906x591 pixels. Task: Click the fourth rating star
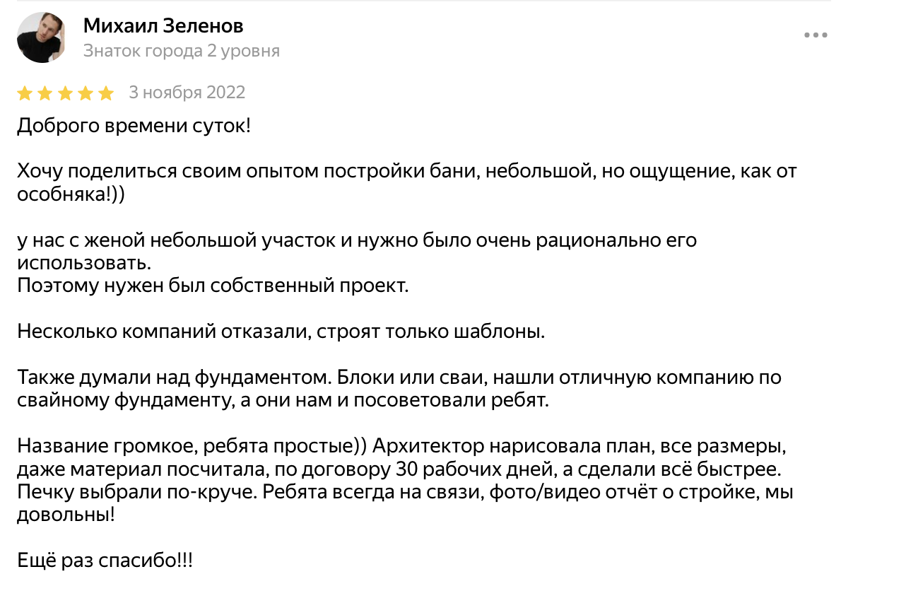pos(86,93)
